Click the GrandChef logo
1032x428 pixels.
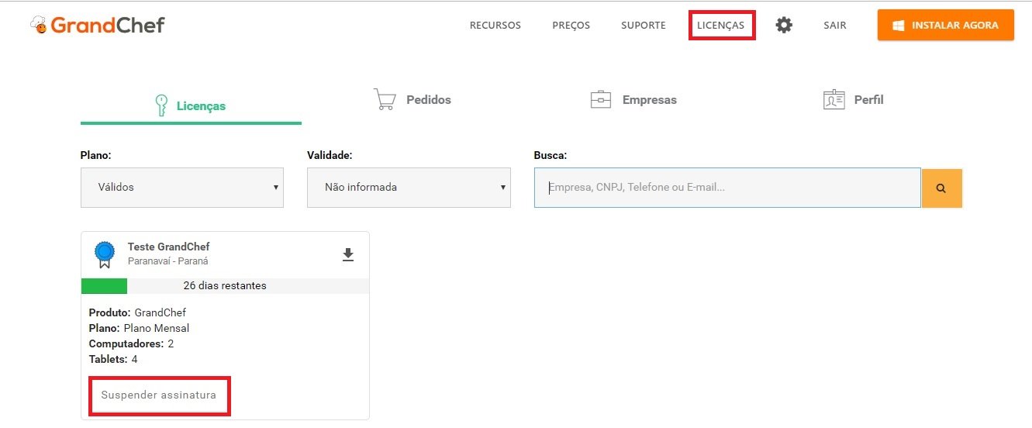pyautogui.click(x=98, y=25)
